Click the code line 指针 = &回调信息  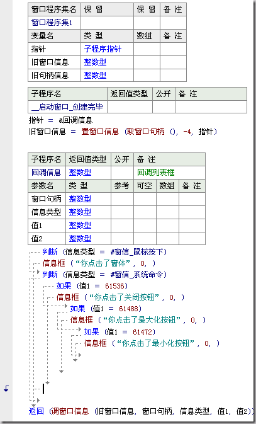(x=61, y=120)
